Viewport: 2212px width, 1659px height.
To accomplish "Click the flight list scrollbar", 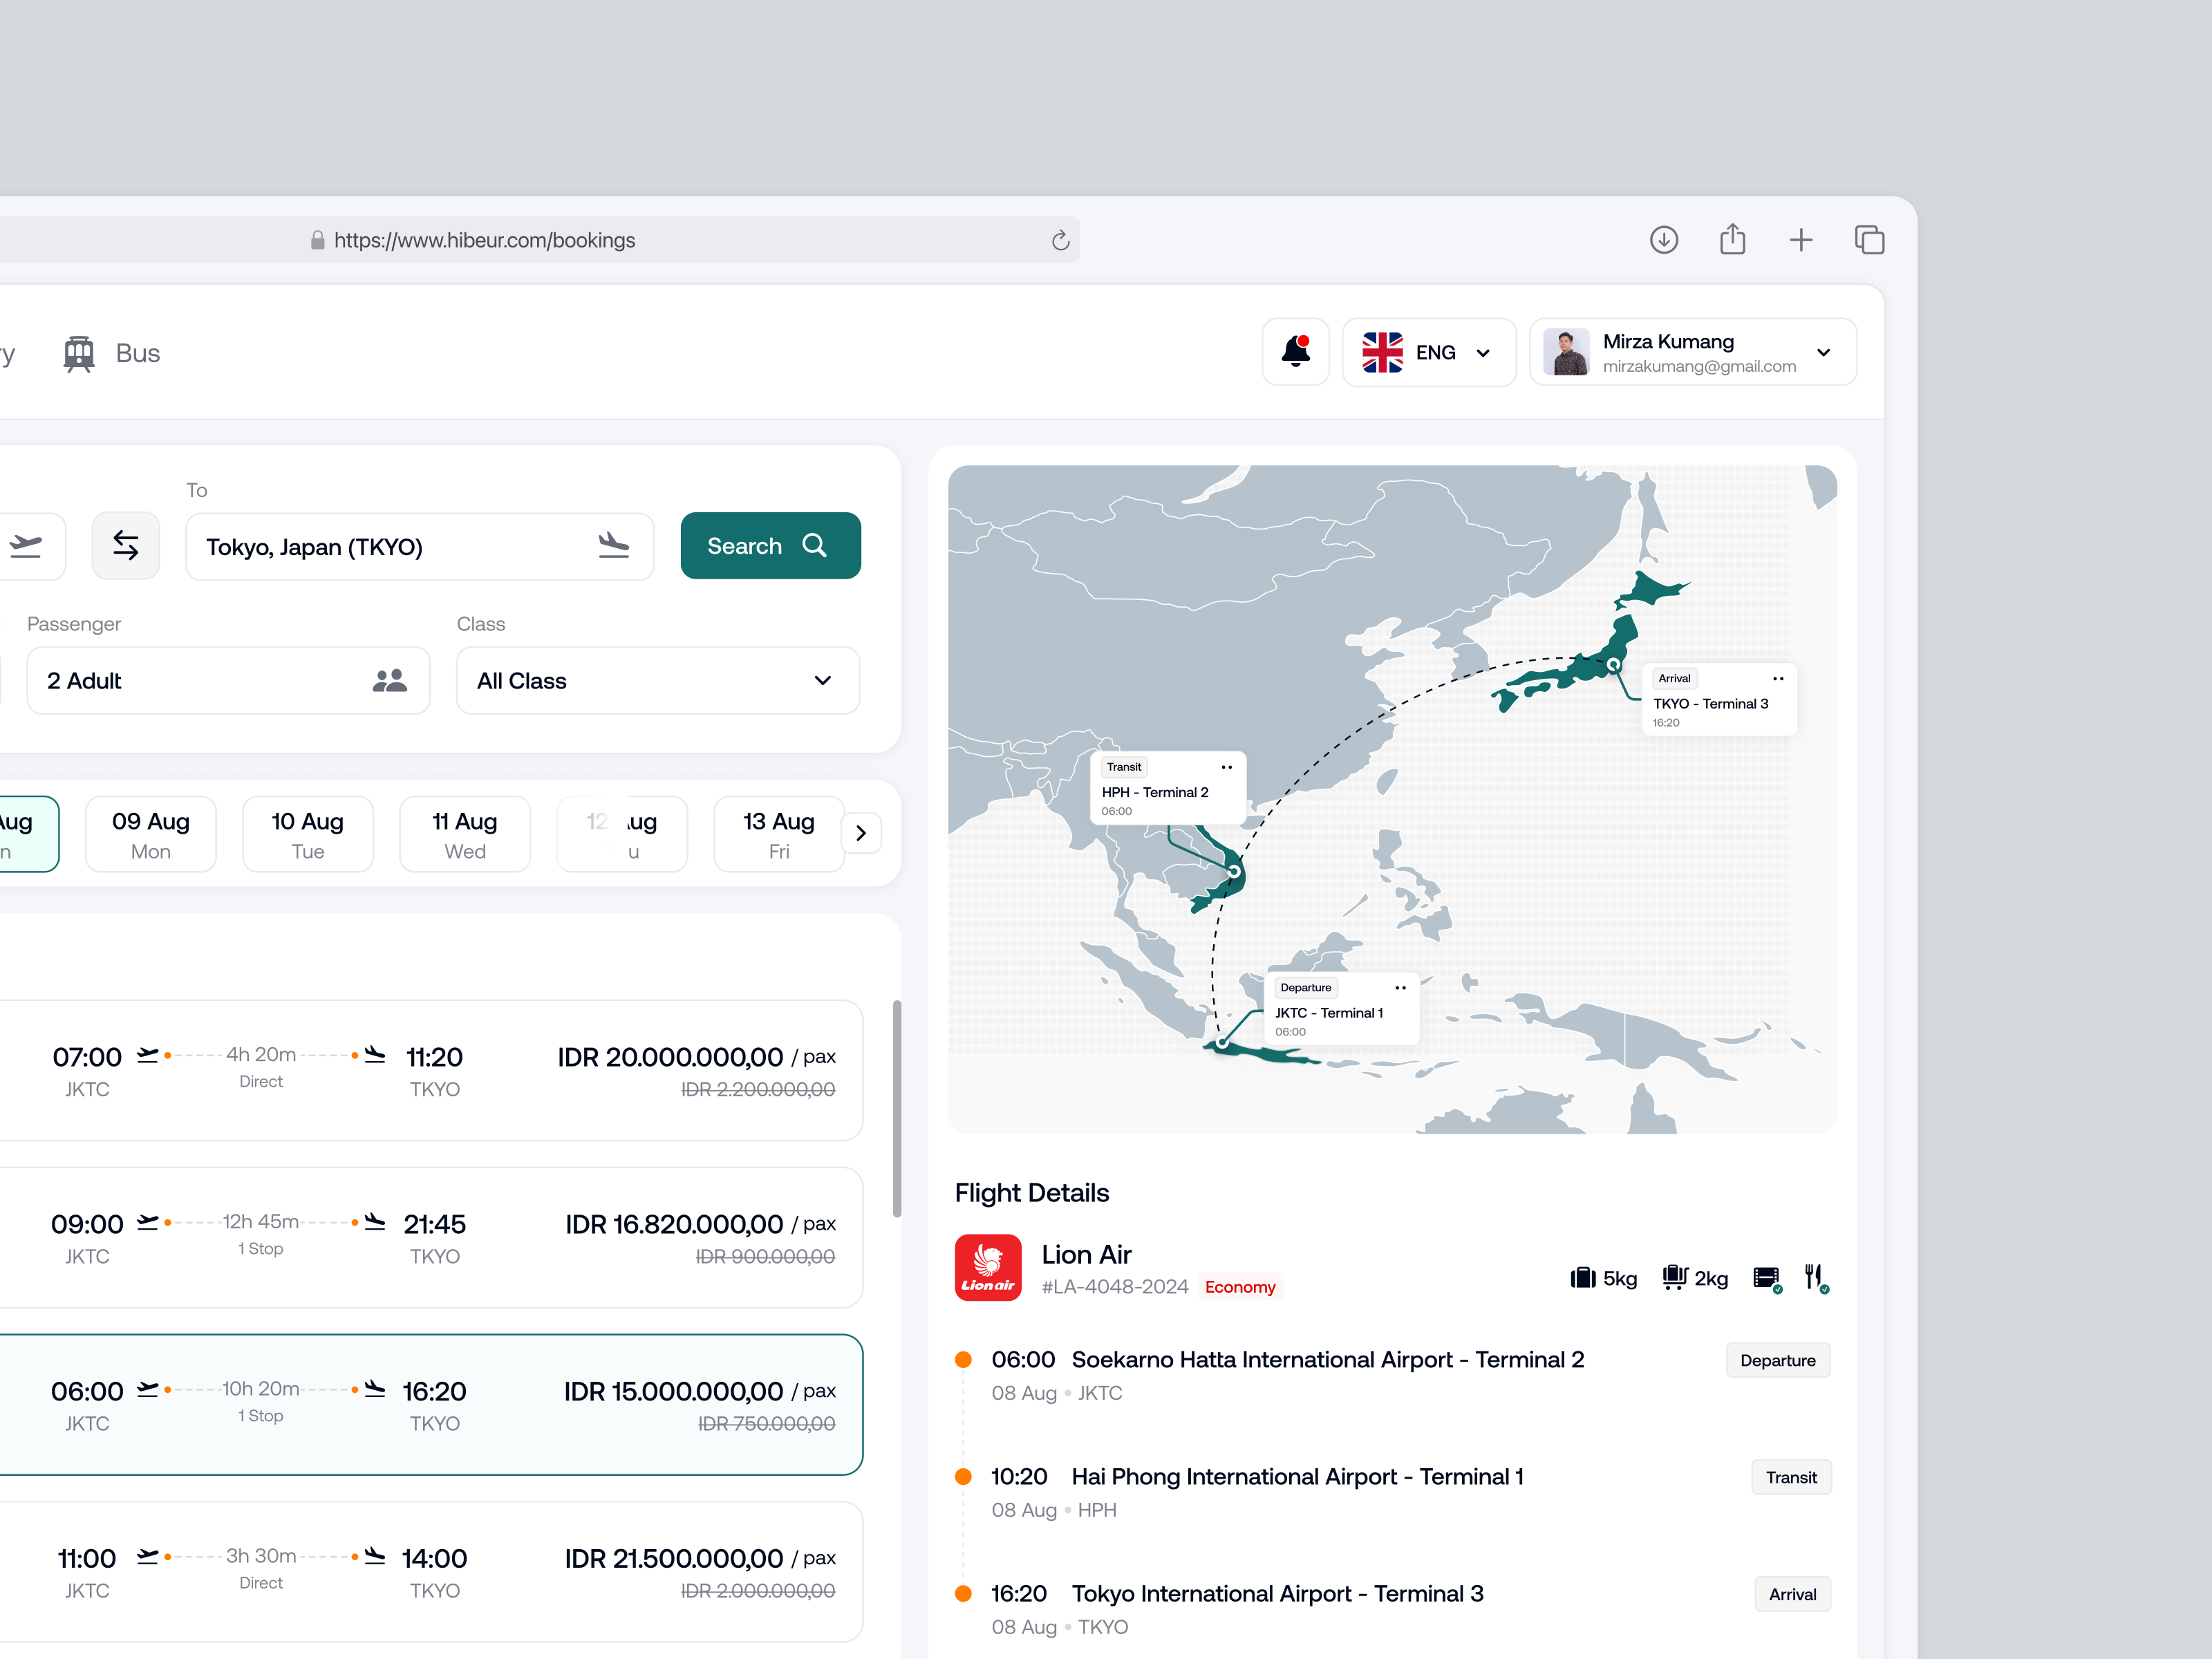I will click(x=897, y=1108).
